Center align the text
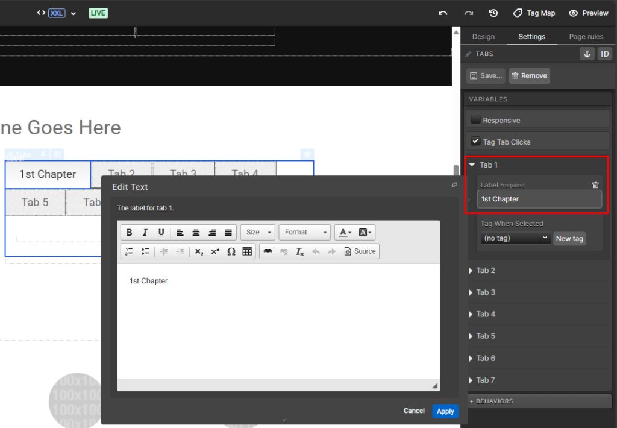The image size is (617, 428). [x=196, y=232]
